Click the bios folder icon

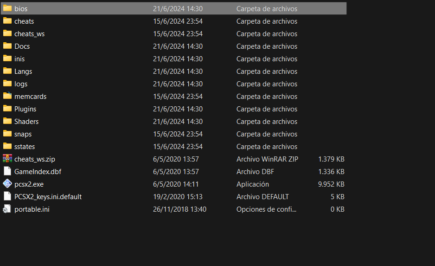7,8
